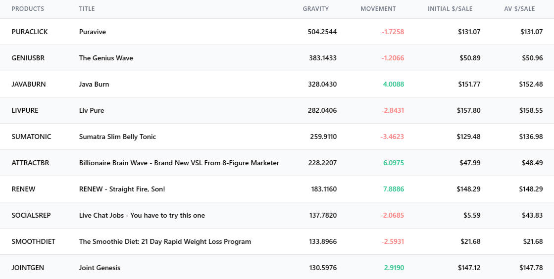
Task: Open the Live Chat Jobs title
Action: [142, 215]
